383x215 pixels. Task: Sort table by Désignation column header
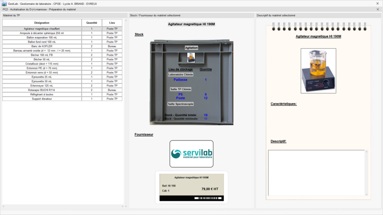pos(42,23)
